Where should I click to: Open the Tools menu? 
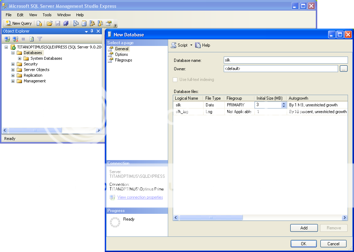[x=47, y=15]
